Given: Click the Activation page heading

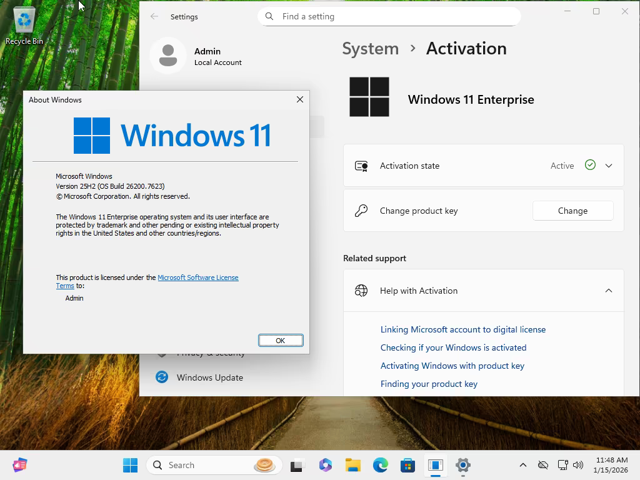Looking at the screenshot, I should point(466,49).
